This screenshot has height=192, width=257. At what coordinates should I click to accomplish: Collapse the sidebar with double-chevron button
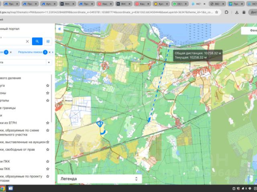(x=60, y=29)
